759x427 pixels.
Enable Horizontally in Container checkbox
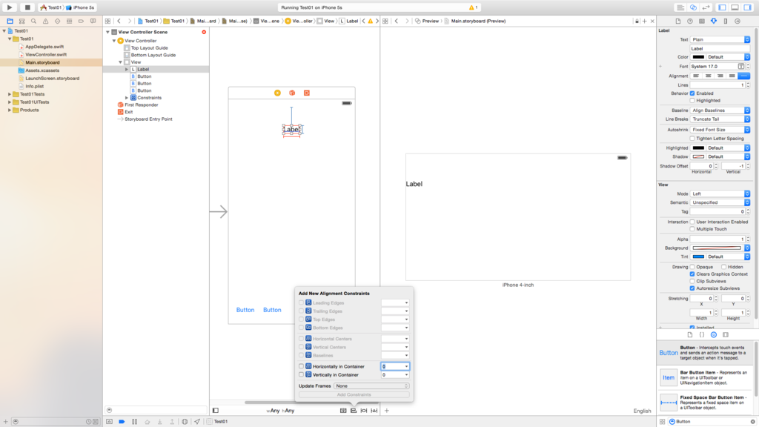click(x=301, y=366)
